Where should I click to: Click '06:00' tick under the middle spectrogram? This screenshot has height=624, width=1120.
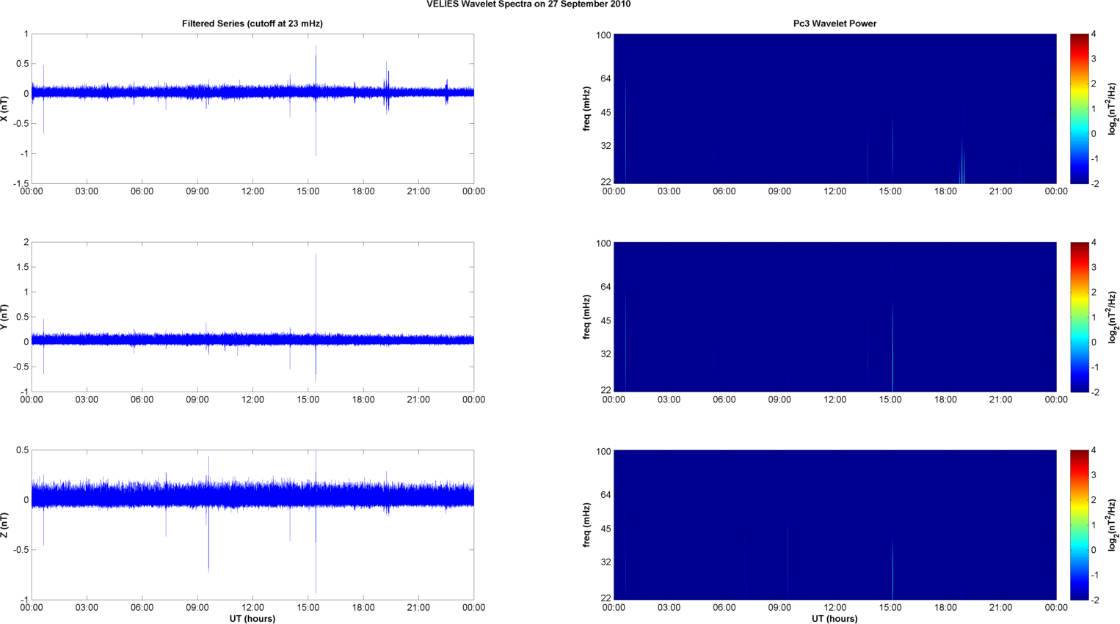(x=724, y=400)
